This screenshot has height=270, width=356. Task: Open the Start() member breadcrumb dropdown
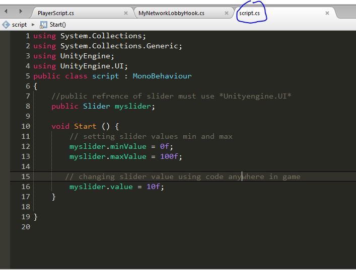(58, 25)
